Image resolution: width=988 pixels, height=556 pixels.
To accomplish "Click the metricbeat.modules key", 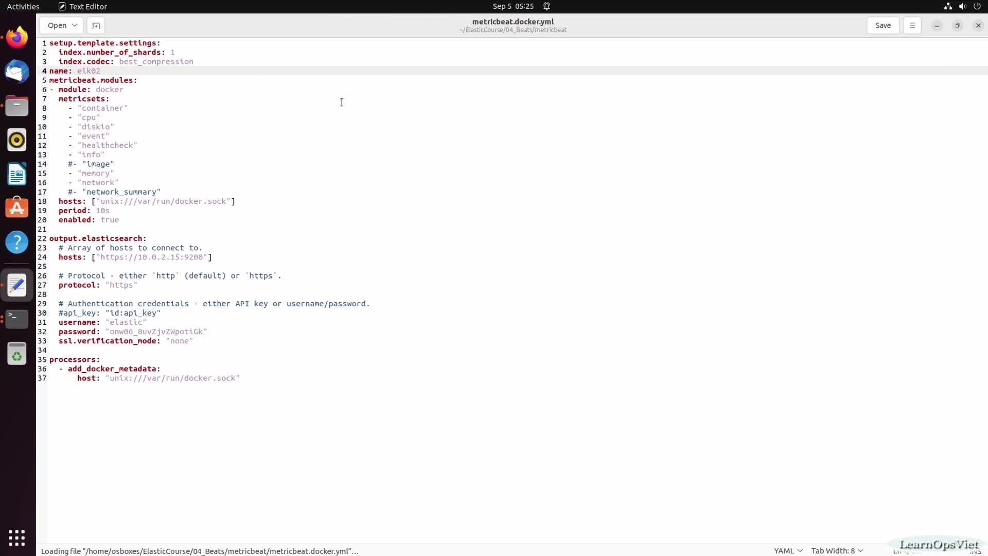I will pos(93,80).
